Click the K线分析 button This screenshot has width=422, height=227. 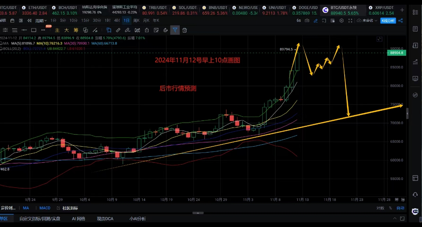(388, 21)
